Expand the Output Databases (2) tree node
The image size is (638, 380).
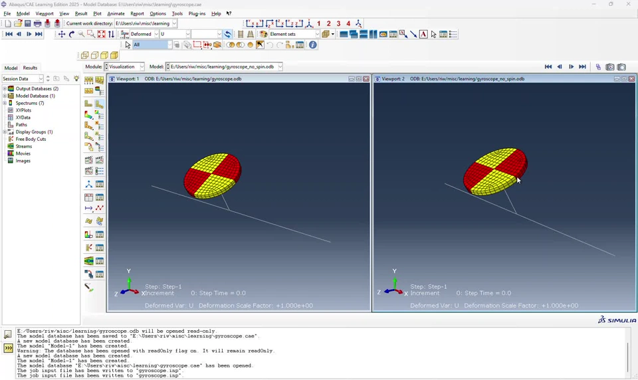tap(5, 89)
